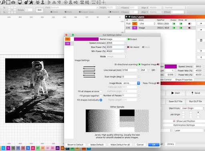This screenshot has width=205, height=151.
Task: Click the move-together horizontal spacing icon
Action: 94,2
